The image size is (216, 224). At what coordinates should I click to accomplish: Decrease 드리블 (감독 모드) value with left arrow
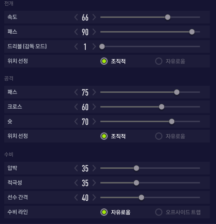76,46
